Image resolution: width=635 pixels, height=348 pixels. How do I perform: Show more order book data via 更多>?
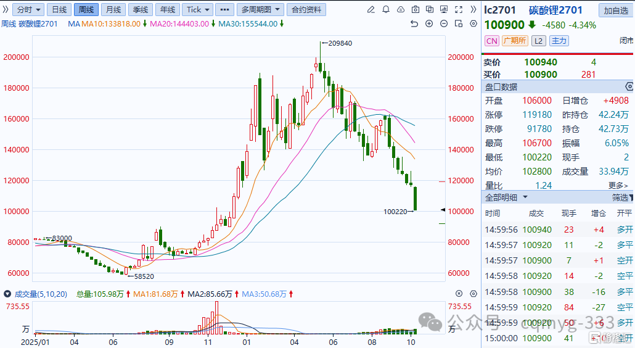pyautogui.click(x=618, y=186)
